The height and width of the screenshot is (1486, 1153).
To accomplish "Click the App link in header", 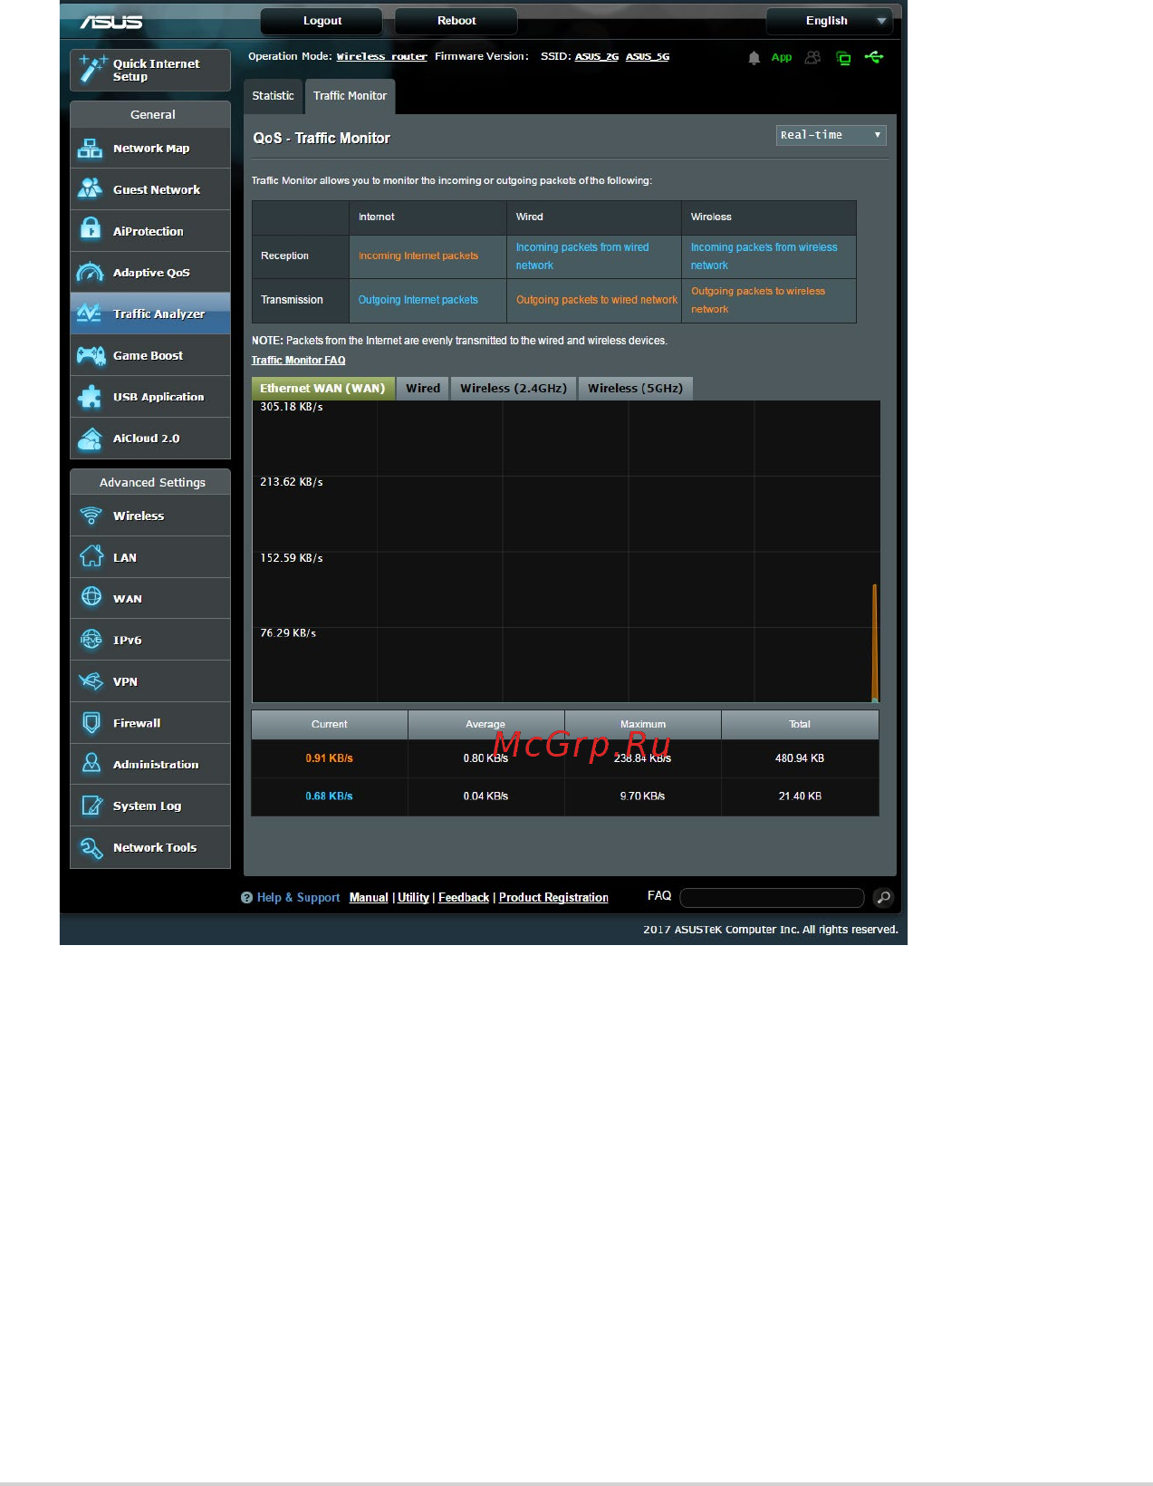I will [782, 57].
